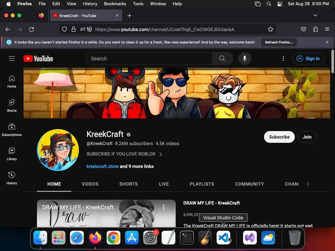Viewport: 335px width, 251px height.
Task: Click Sign in button
Action: pyautogui.click(x=309, y=59)
